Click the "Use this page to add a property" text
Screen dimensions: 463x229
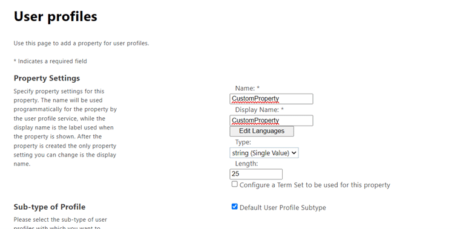click(81, 44)
